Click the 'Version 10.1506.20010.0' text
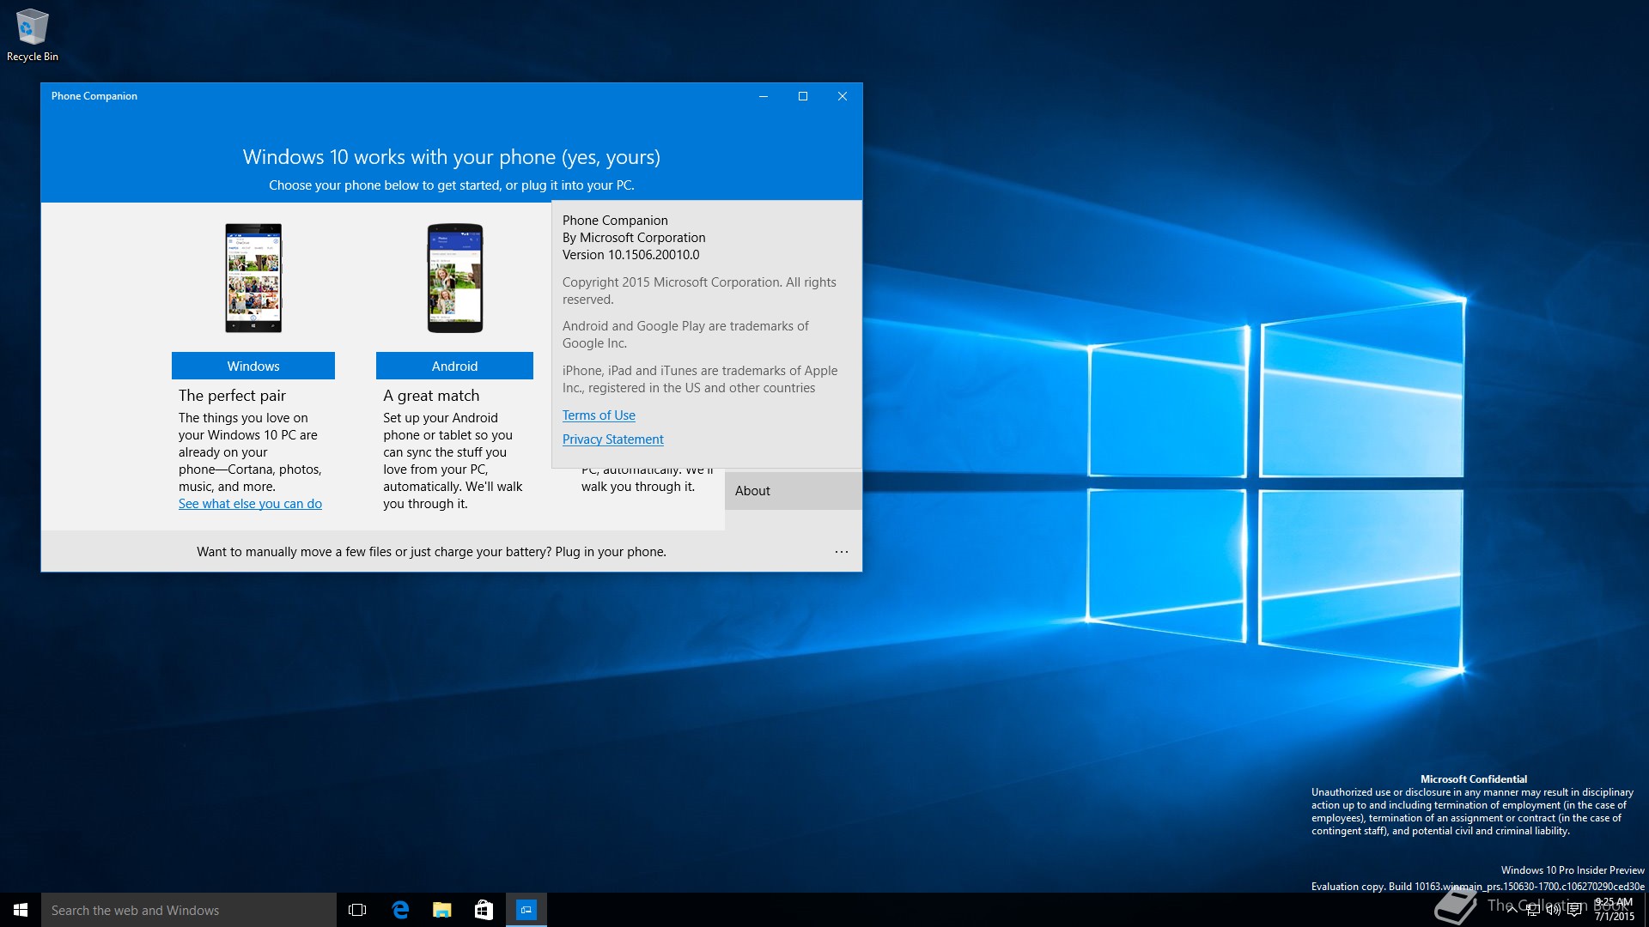 [x=631, y=255]
